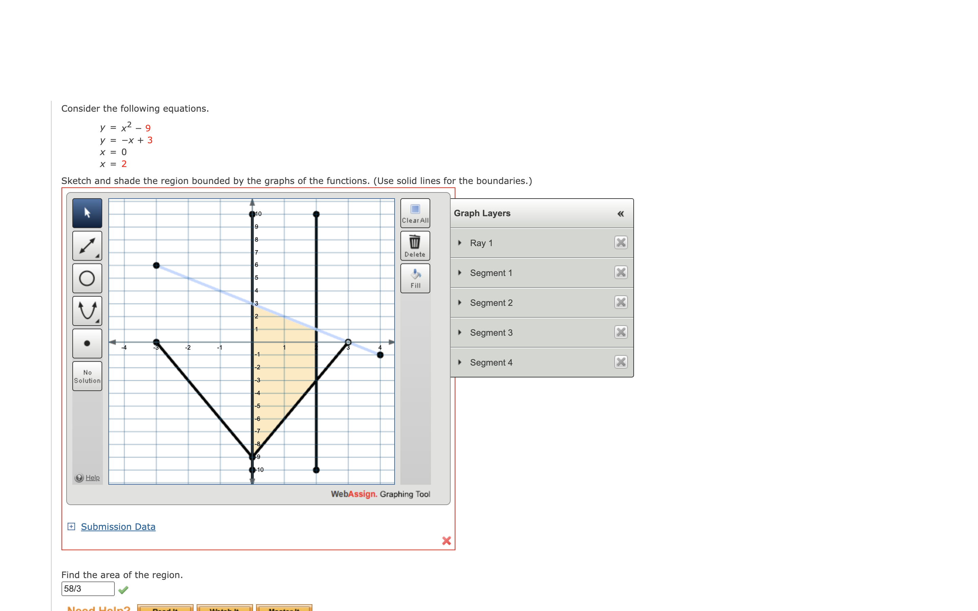
Task: Click the area answer input field showing 58/3
Action: tap(88, 589)
